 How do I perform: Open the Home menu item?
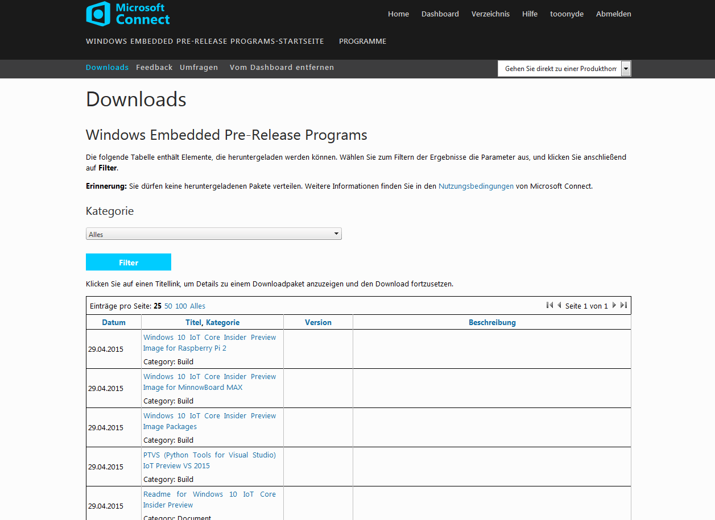398,14
